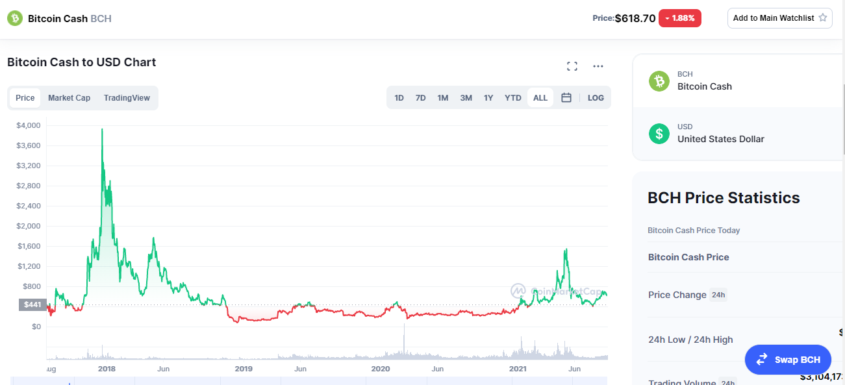
Task: Click the 2021 label on time axis
Action: point(518,369)
